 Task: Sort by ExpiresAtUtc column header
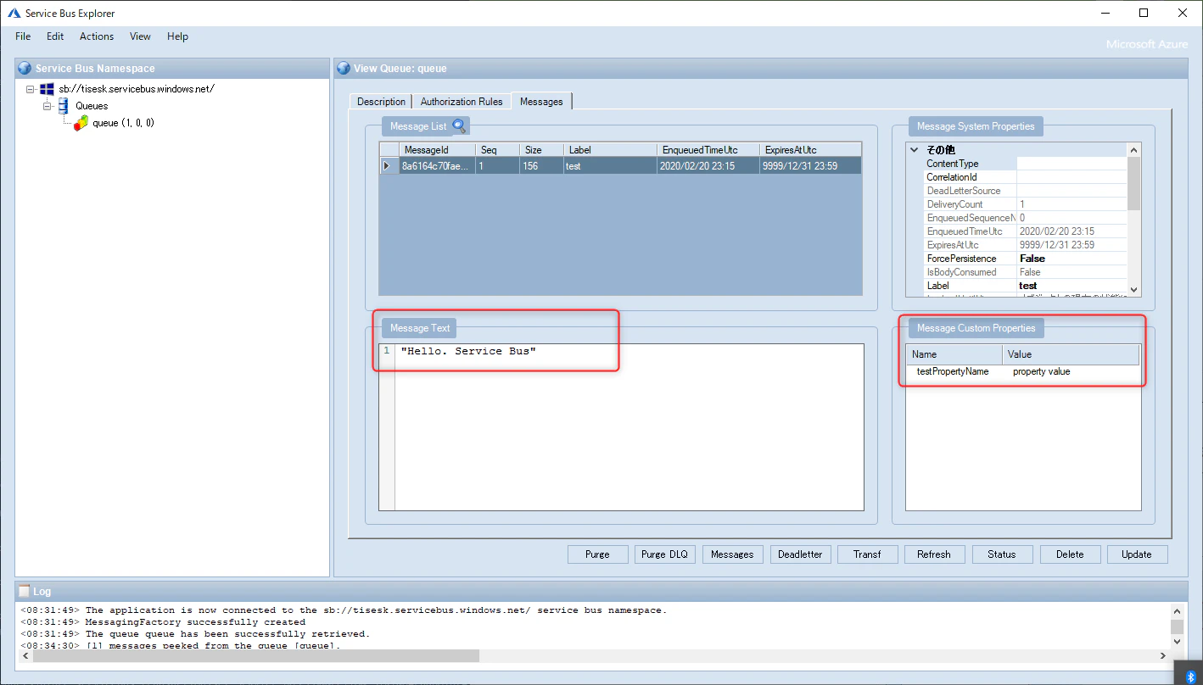click(x=810, y=150)
